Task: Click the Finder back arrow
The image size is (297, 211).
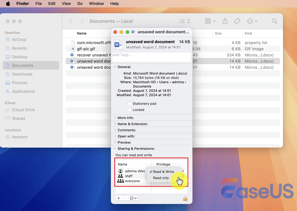Action: 71,21
